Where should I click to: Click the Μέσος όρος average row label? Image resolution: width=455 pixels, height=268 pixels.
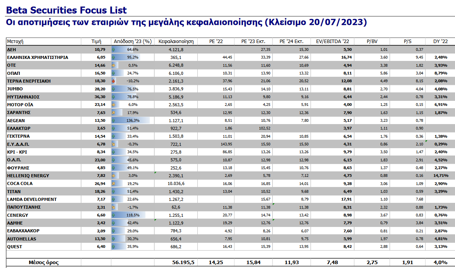pos(43,263)
